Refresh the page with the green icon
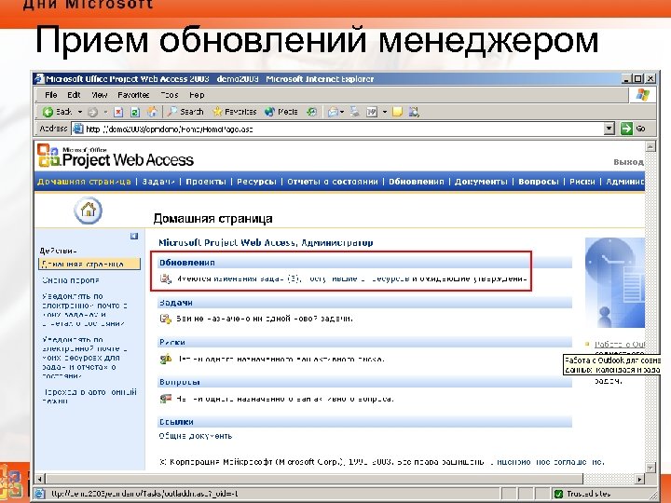 (x=135, y=112)
